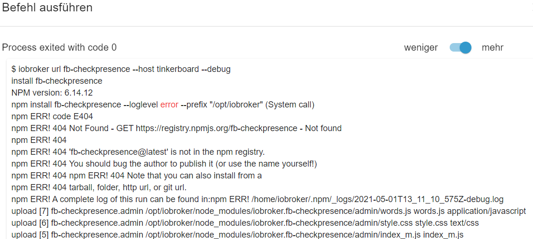
Task: Click the 'Note that you can also install' line
Action: (136, 176)
